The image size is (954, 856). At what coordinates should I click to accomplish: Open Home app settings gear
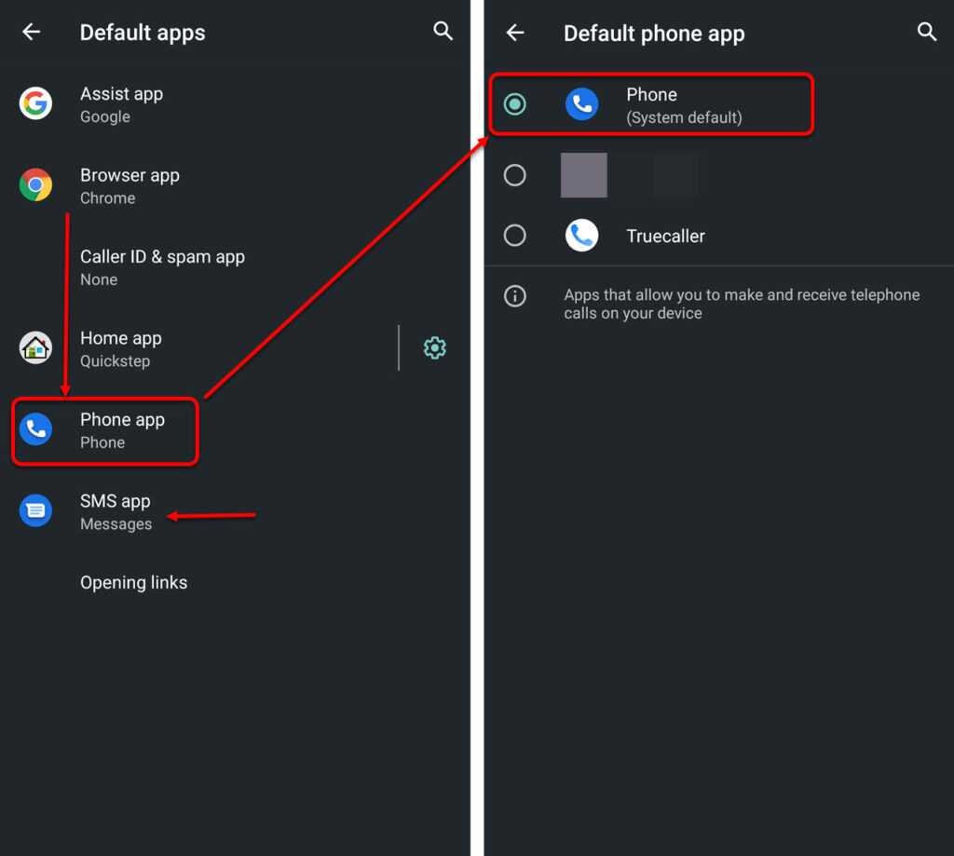click(434, 348)
